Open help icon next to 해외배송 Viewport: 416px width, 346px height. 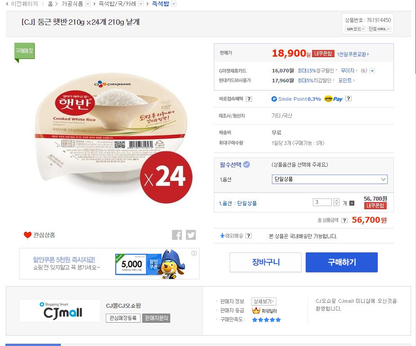point(249,236)
